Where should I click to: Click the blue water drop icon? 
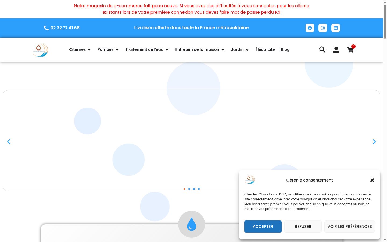click(x=192, y=224)
